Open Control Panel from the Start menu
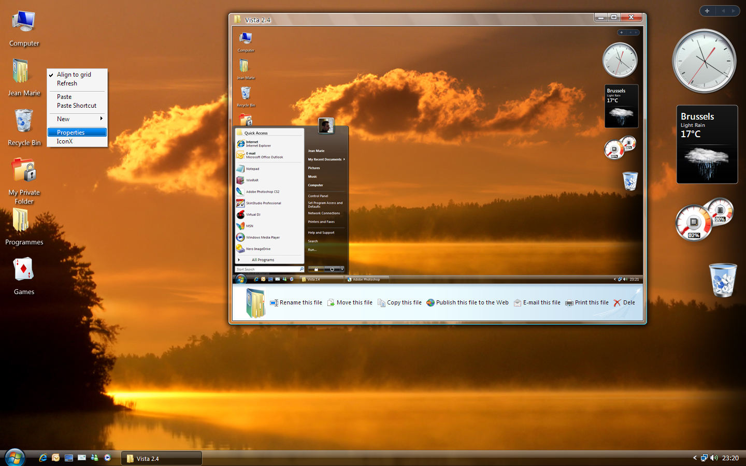 pyautogui.click(x=317, y=196)
